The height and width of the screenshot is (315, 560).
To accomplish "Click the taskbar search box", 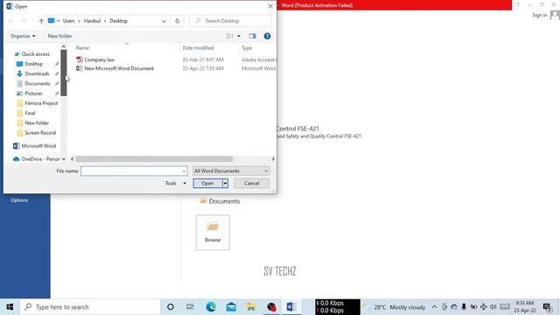I will (90, 307).
